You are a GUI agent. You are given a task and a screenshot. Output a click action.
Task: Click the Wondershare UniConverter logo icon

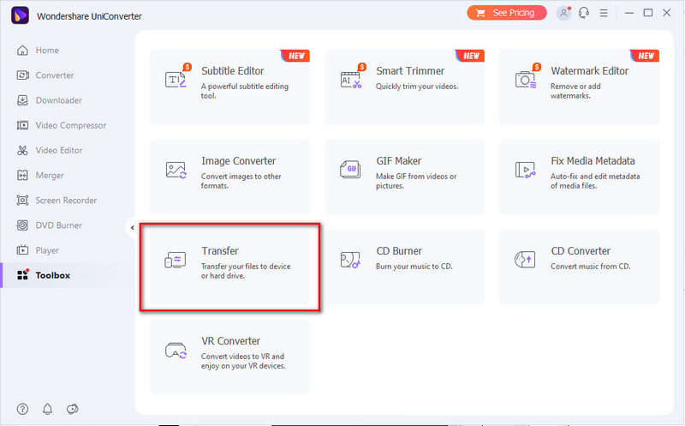(x=20, y=15)
